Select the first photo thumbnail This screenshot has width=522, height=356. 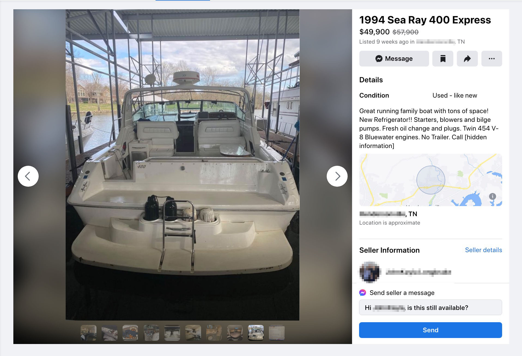pos(89,333)
